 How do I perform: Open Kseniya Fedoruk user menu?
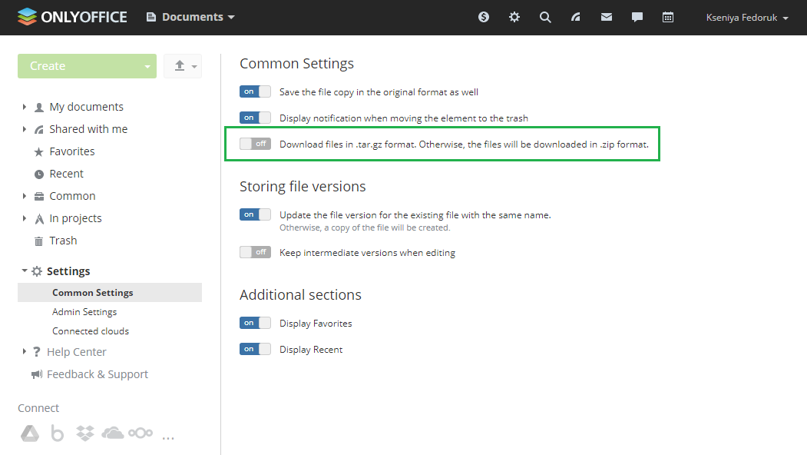click(x=747, y=18)
